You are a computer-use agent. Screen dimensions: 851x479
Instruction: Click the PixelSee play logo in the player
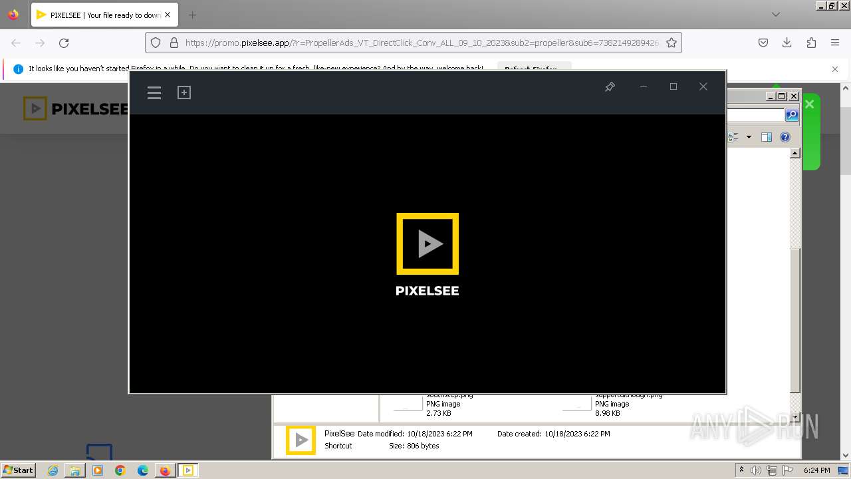coord(427,243)
